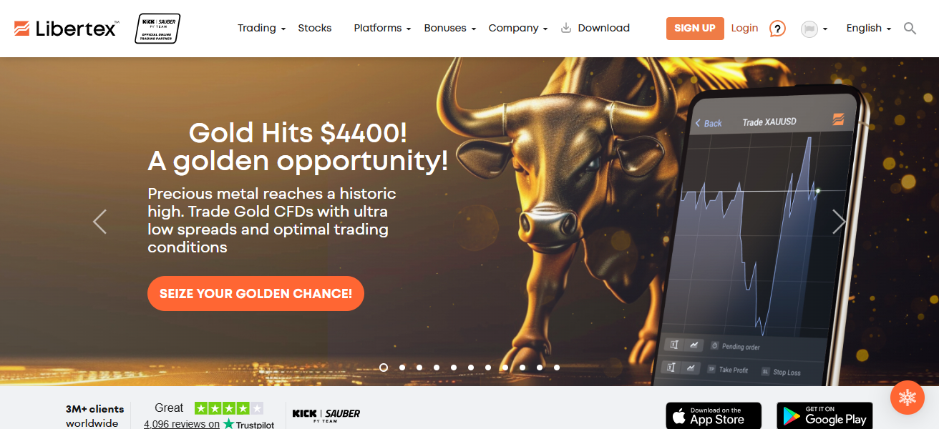Go to previous slide with left arrow
This screenshot has height=429, width=939.
[x=99, y=222]
